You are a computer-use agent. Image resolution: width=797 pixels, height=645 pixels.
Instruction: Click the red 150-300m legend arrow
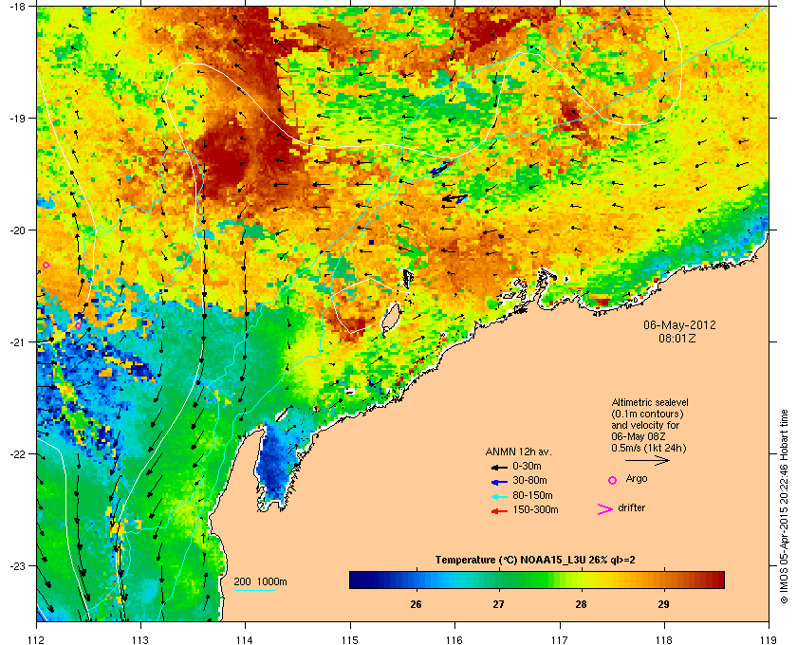499,511
